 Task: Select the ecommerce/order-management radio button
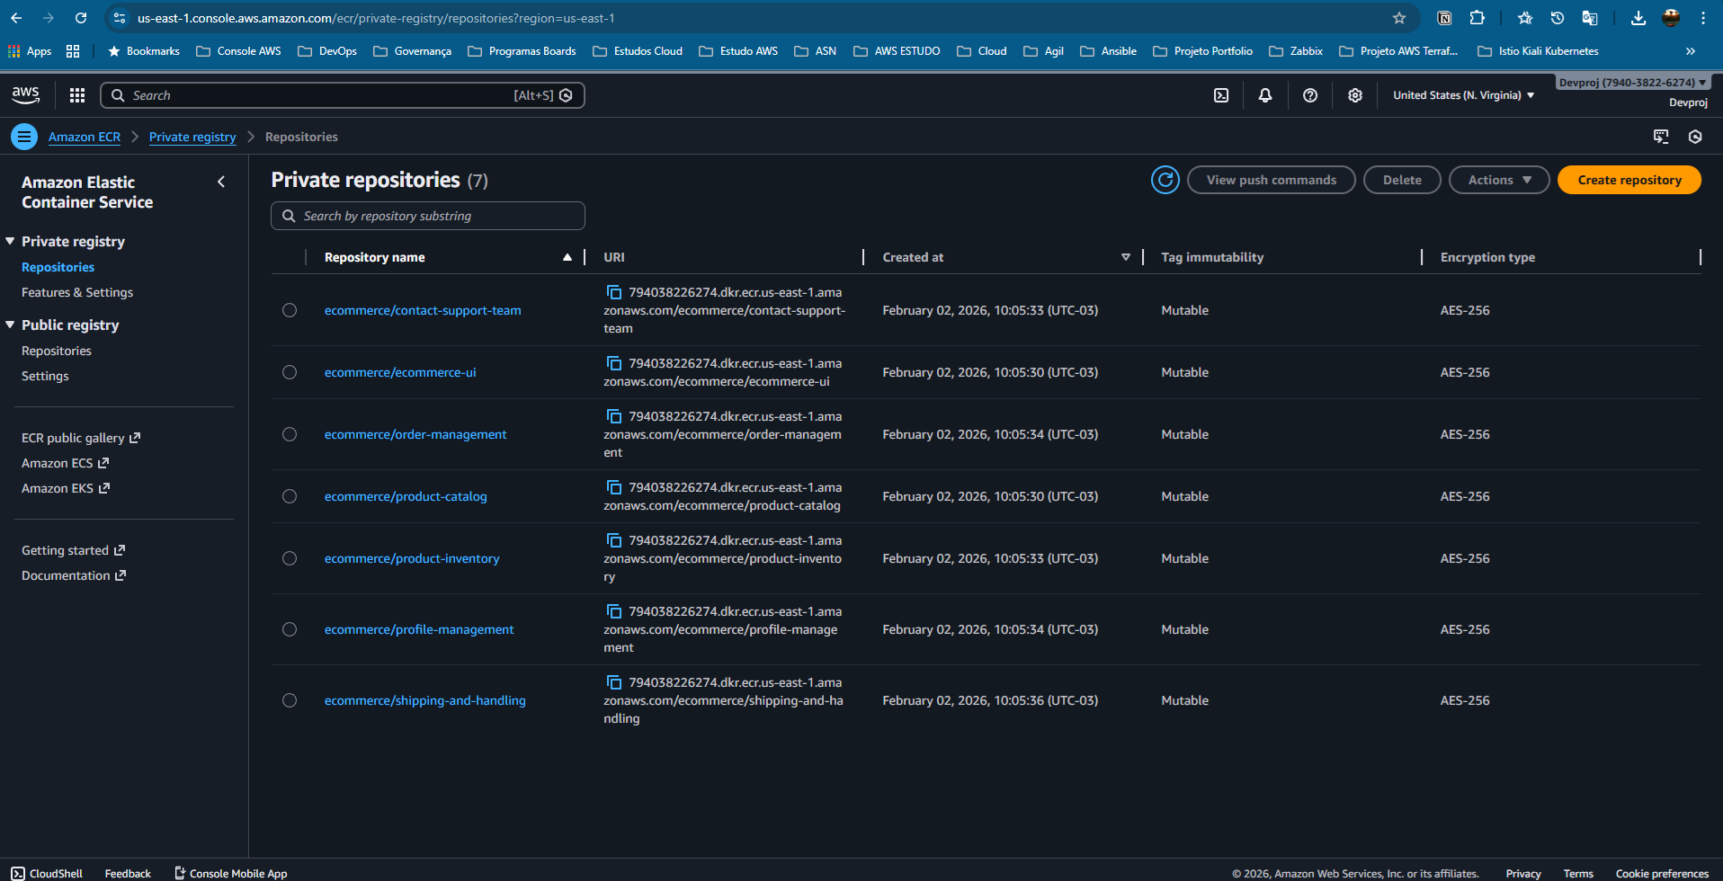[290, 434]
